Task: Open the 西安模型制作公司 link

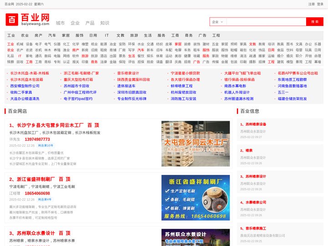Action: point(25,86)
